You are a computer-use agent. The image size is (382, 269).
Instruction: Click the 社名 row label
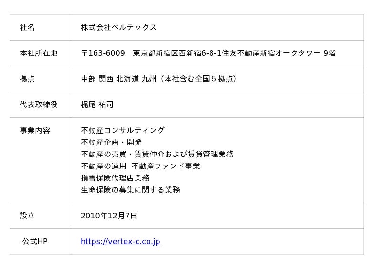click(x=27, y=28)
